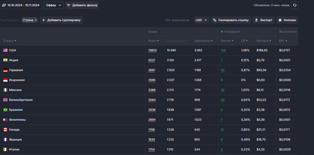Click the Добавить фильтр filter button
This screenshot has width=314, height=155.
click(x=82, y=5)
